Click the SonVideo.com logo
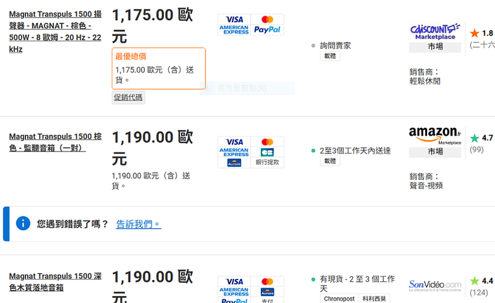495x303 pixels. [435, 286]
